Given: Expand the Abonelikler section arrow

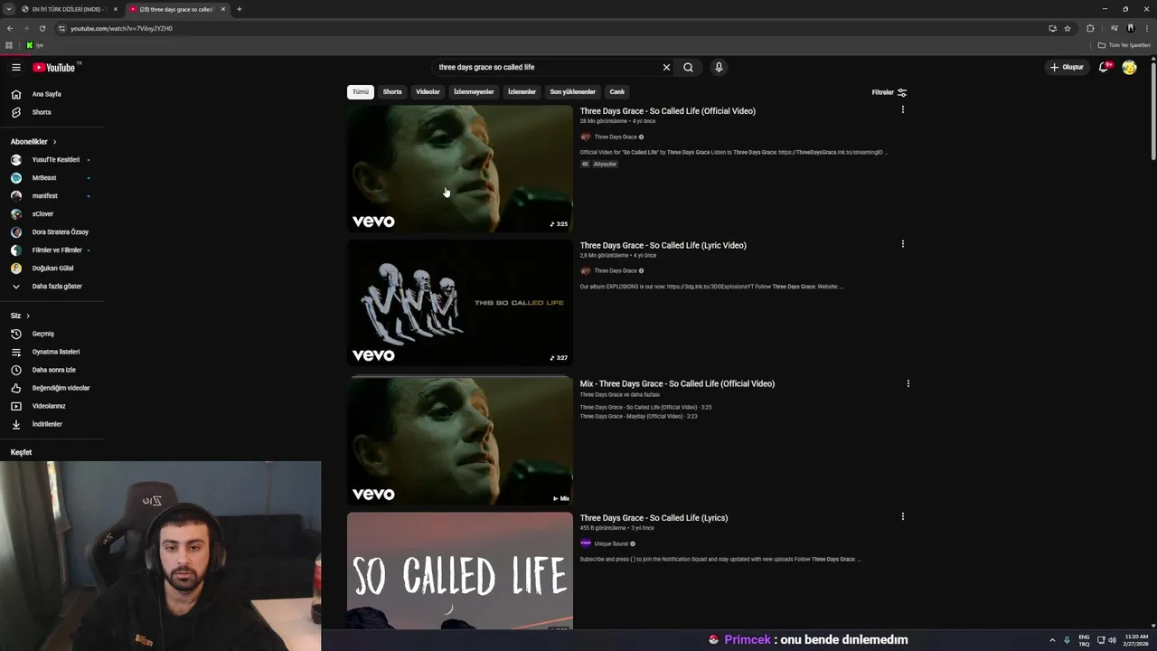Looking at the screenshot, I should pyautogui.click(x=54, y=142).
